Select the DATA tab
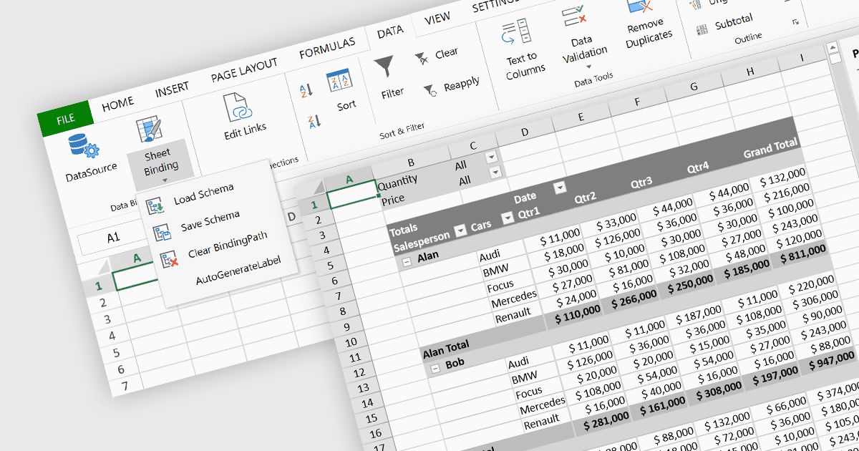Viewport: 859px width, 451px height. (x=390, y=31)
